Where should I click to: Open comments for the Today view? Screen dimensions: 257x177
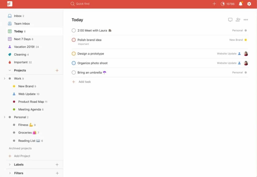tap(230, 20)
